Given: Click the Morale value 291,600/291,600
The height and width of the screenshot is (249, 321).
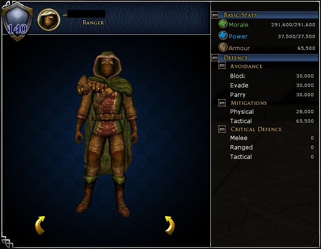Looking at the screenshot, I should coord(293,25).
